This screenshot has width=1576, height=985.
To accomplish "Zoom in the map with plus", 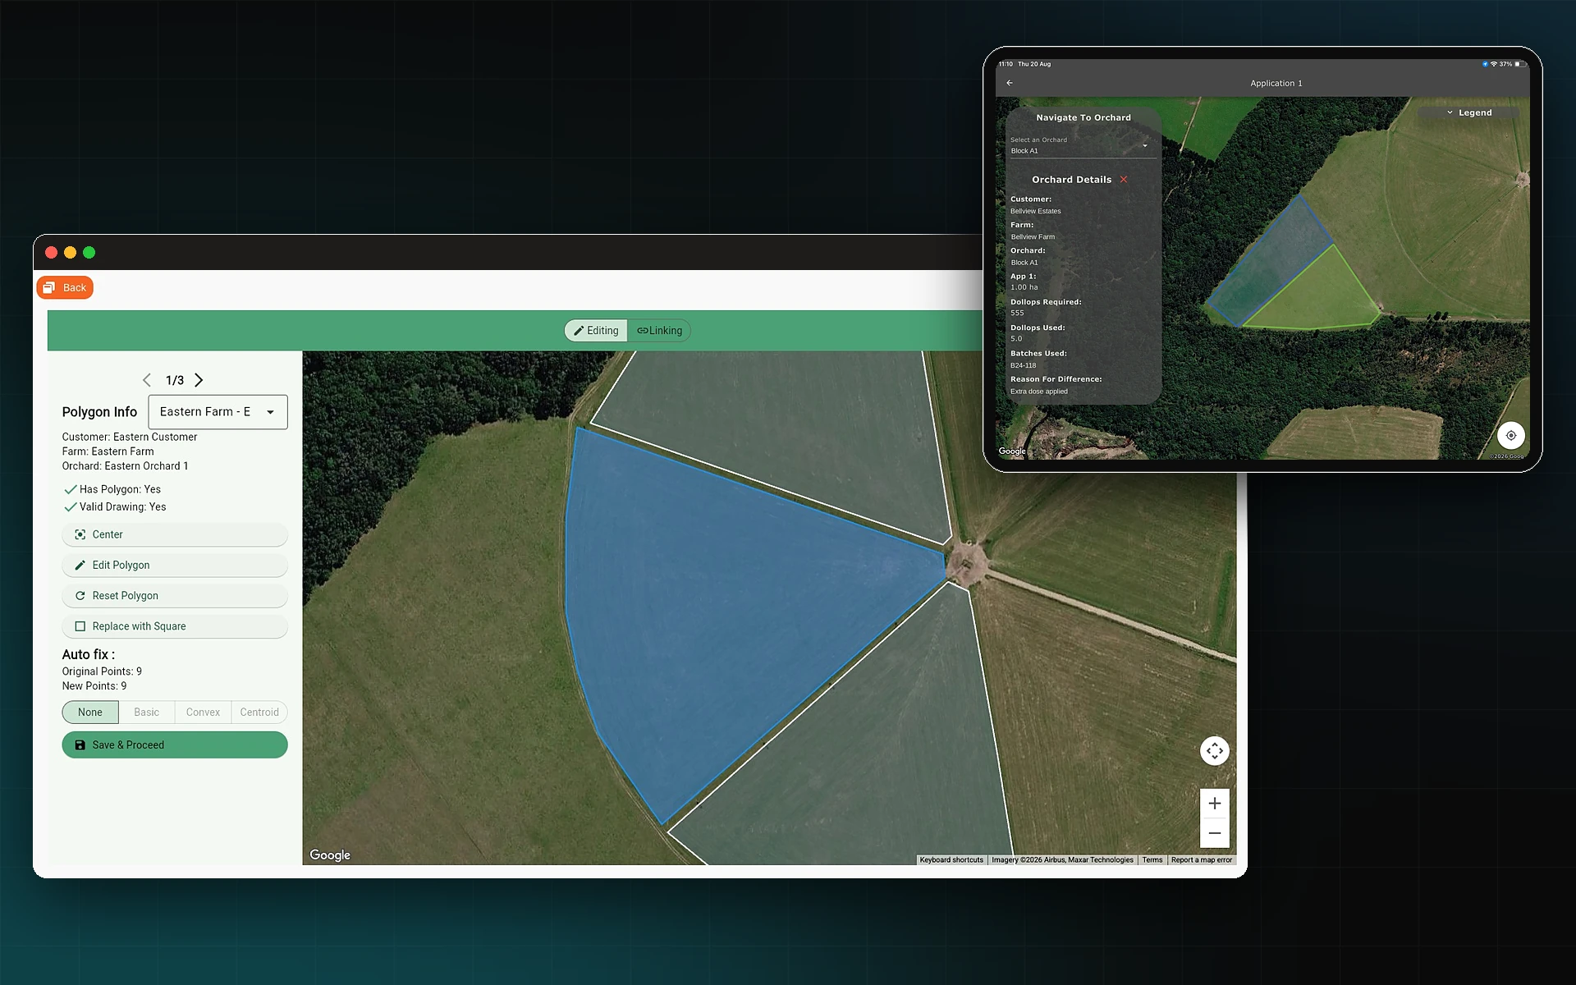I will pyautogui.click(x=1215, y=804).
